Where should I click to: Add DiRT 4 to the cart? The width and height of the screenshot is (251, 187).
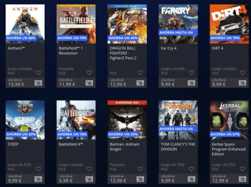(x=242, y=83)
